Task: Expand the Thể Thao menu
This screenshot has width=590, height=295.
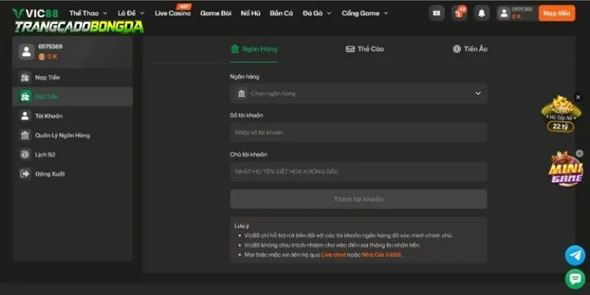Action: pyautogui.click(x=88, y=13)
